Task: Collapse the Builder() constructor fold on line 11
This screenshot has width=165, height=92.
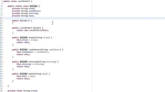Action: coord(3,21)
